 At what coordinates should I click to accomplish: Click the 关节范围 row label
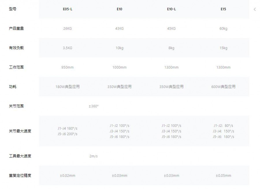(x=16, y=106)
